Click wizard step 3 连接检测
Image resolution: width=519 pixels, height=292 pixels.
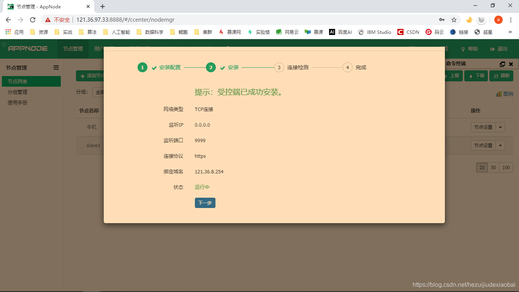click(291, 67)
